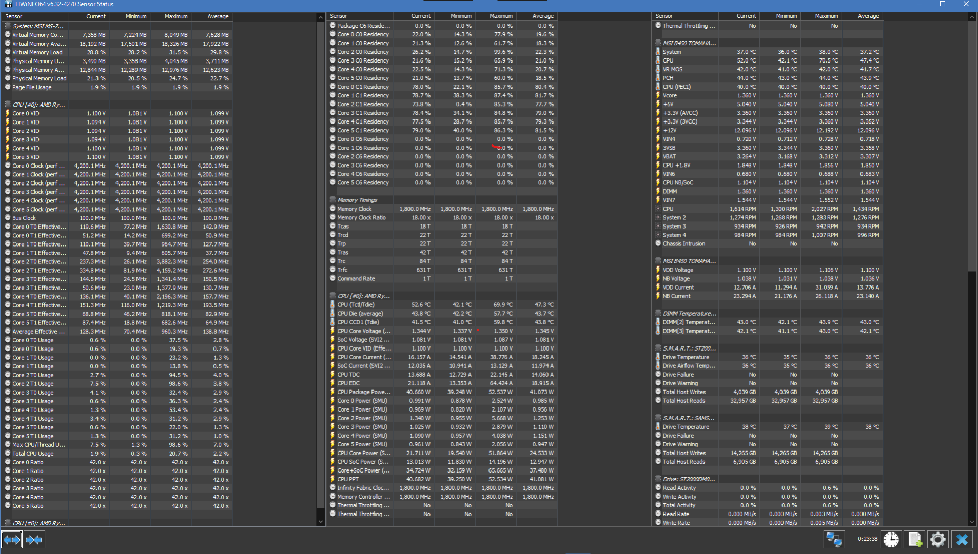
Task: Click the lightning icon next to Core 0 VID
Action: 7,113
